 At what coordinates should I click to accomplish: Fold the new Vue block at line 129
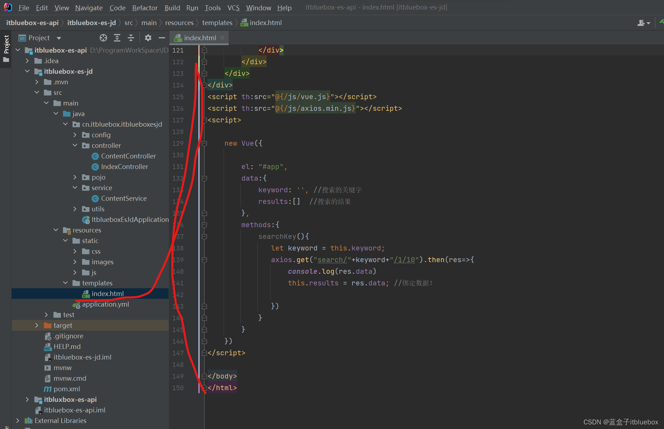[204, 143]
